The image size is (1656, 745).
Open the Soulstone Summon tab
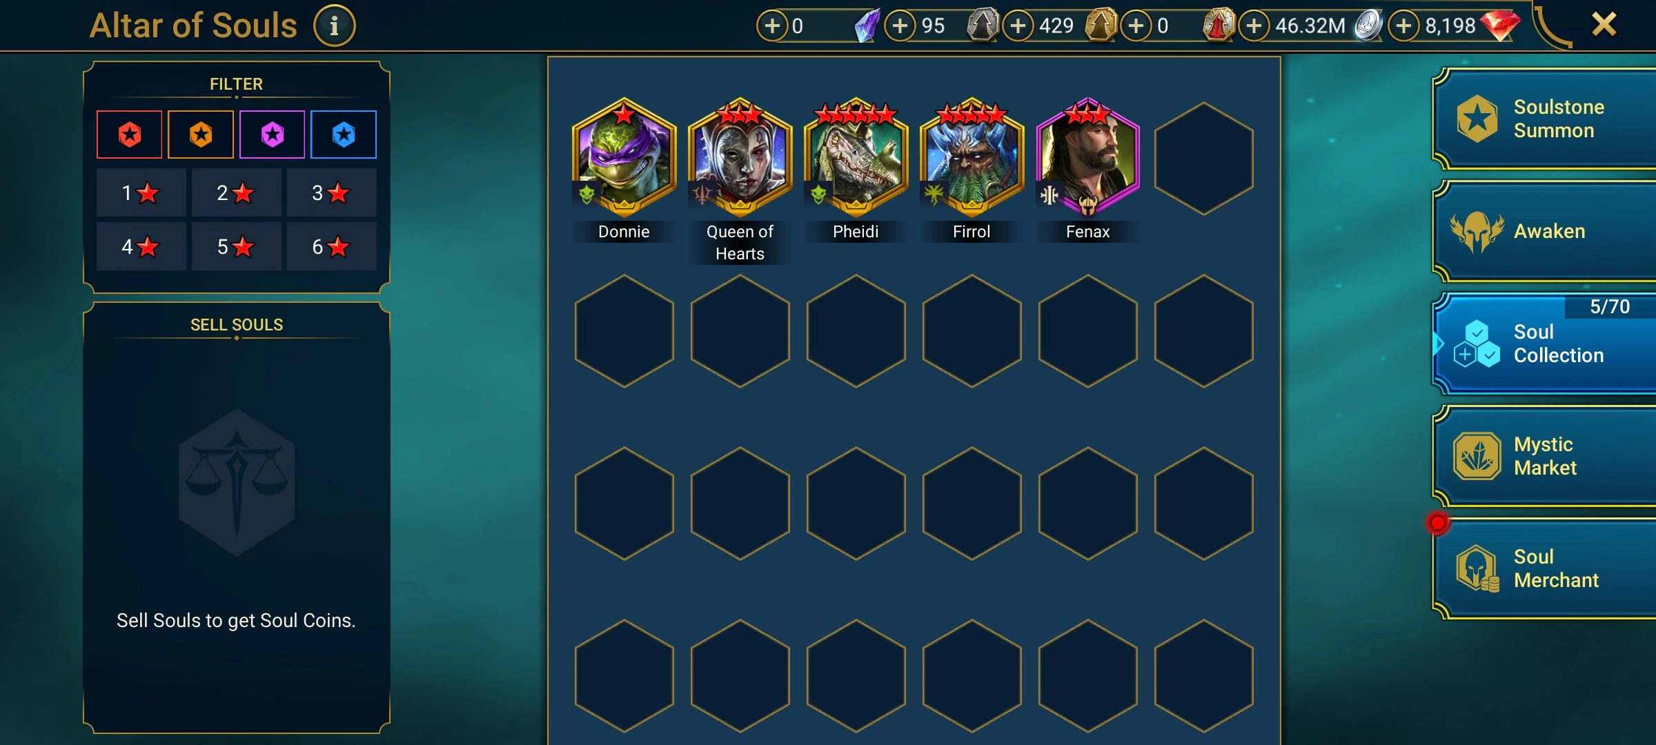(x=1546, y=119)
